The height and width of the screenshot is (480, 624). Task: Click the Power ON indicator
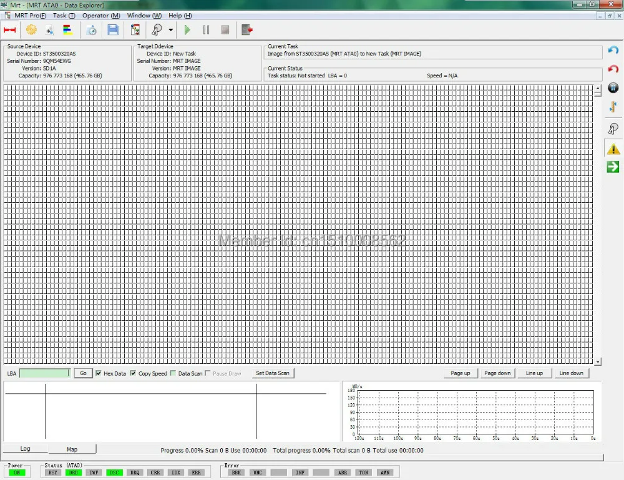tap(17, 473)
